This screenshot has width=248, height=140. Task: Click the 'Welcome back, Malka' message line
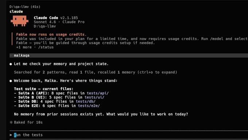pos(66,81)
